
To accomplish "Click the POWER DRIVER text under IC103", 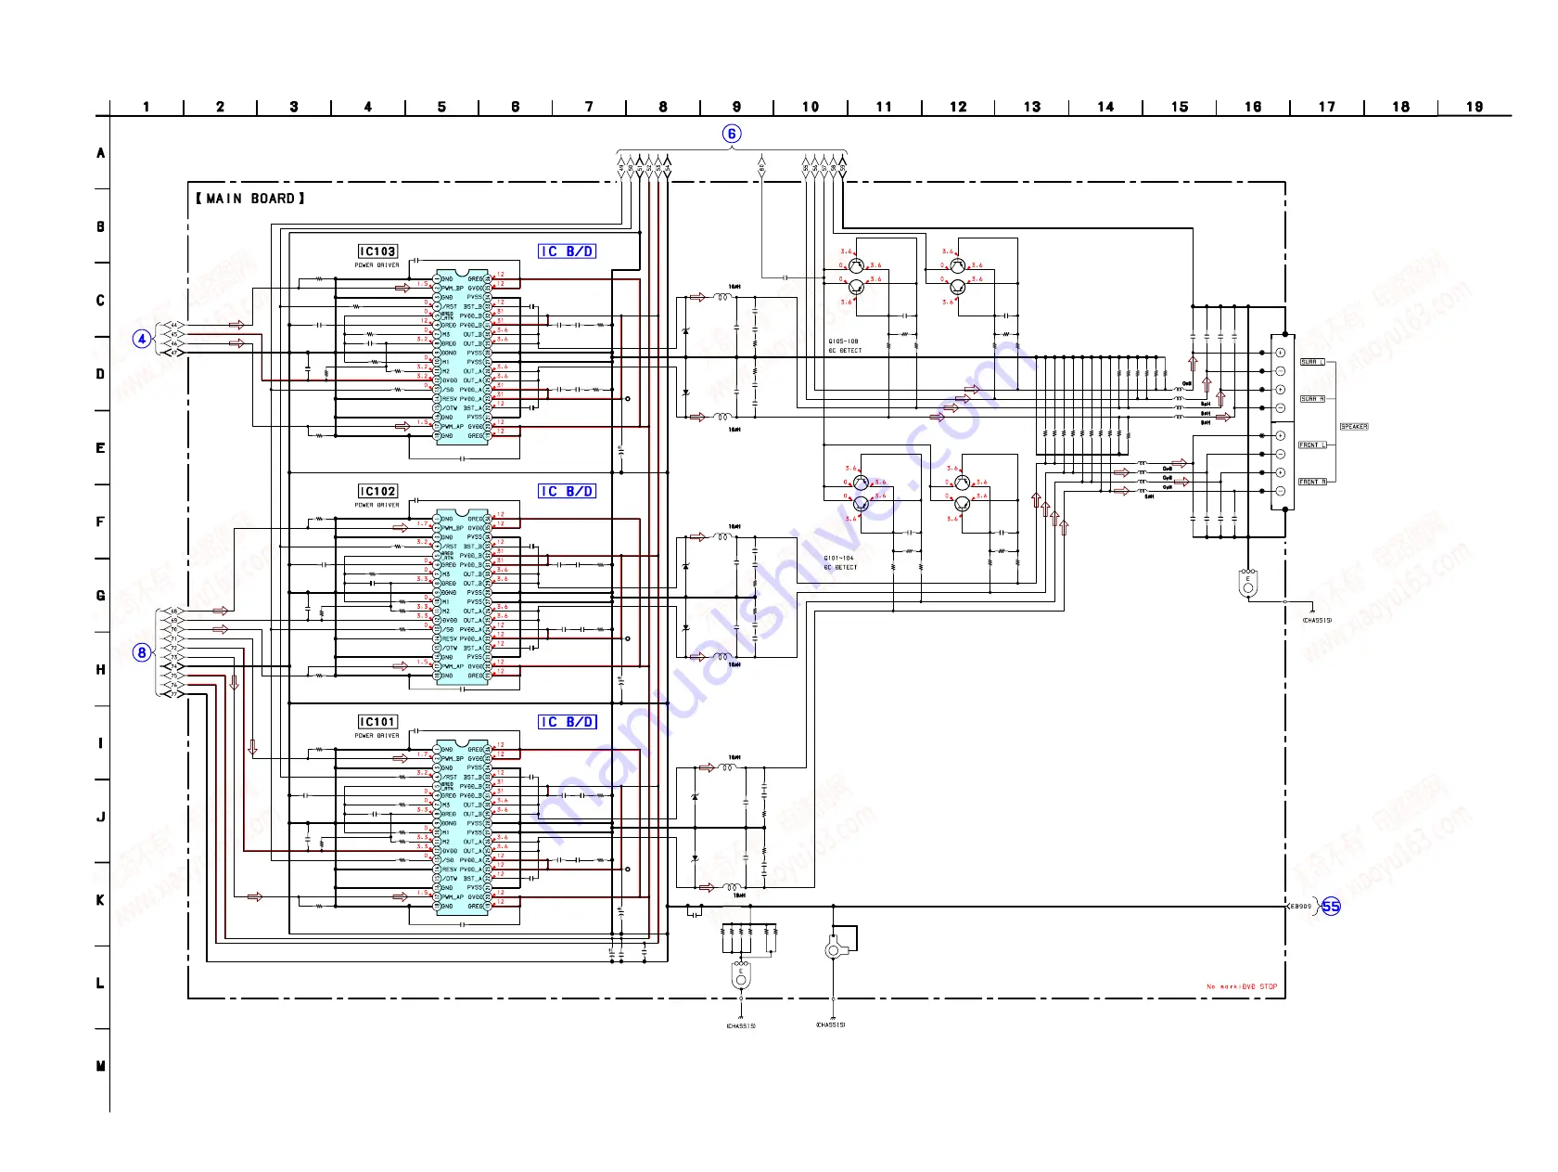I will point(377,265).
